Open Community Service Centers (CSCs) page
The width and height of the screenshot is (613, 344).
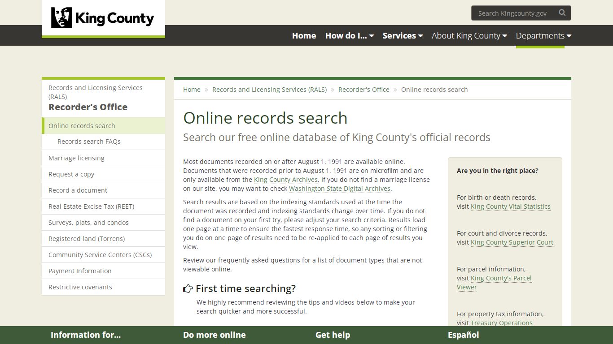click(103, 255)
